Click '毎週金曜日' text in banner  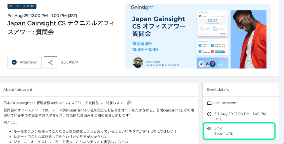coord(142,43)
